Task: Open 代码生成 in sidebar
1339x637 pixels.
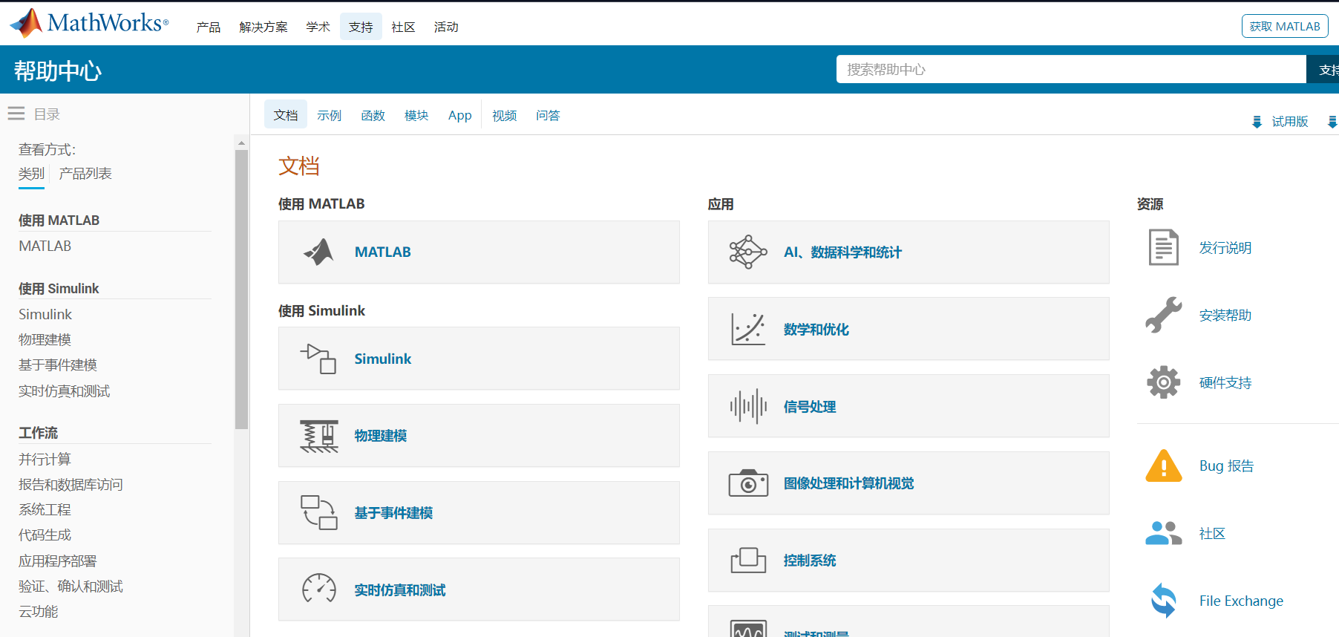Action: (45, 535)
